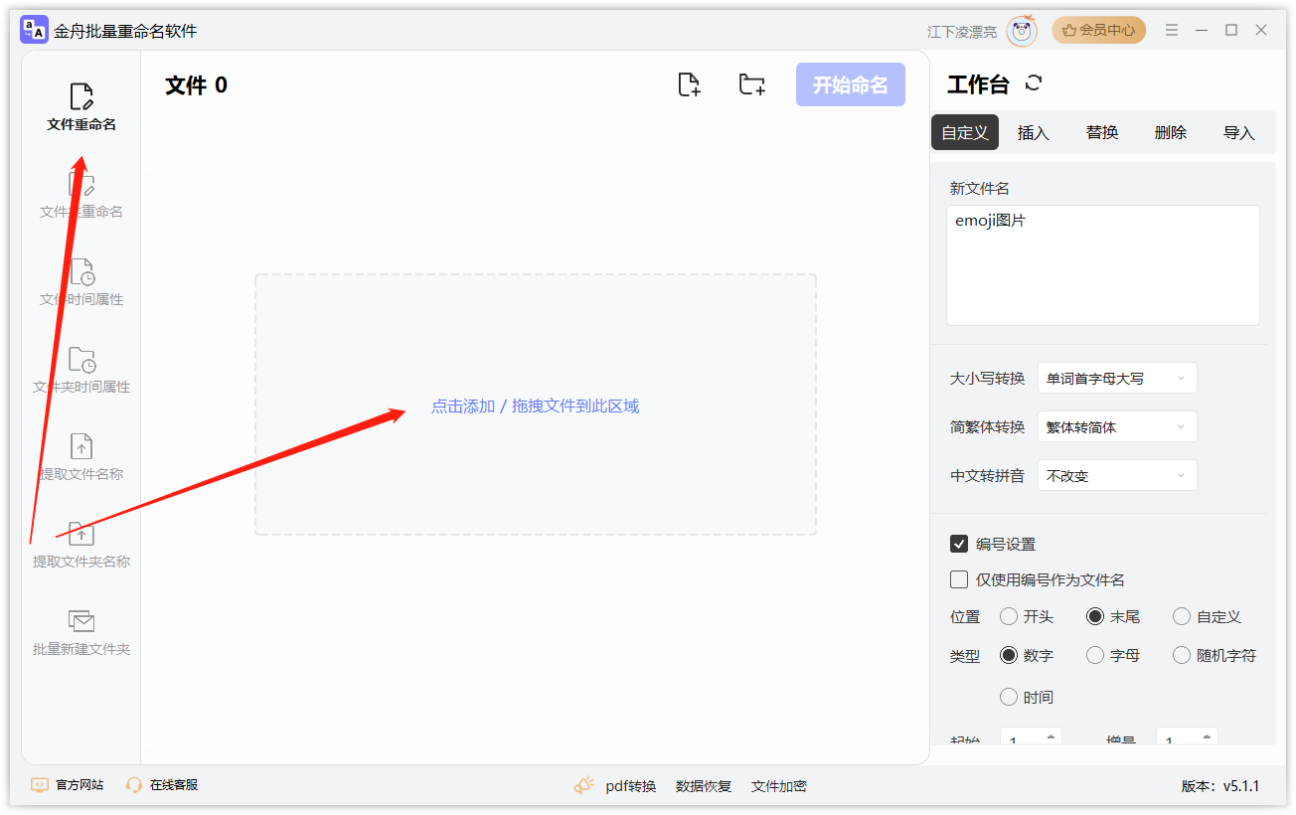The width and height of the screenshot is (1296, 815).
Task: Check 仅使用编号作为文件名 checkbox
Action: click(x=959, y=579)
